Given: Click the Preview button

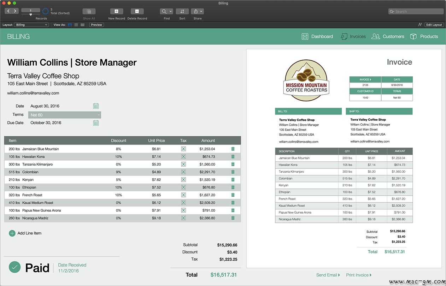Looking at the screenshot, I should click(96, 25).
